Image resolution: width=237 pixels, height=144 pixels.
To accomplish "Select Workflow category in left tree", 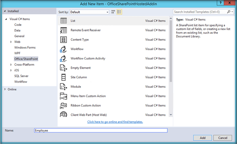I will coord(21,82).
